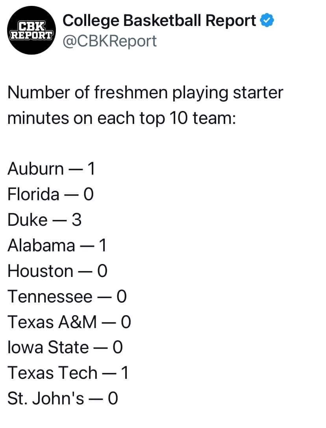The width and height of the screenshot is (326, 428).
Task: Select the Florida — 0 line
Action: (x=50, y=194)
